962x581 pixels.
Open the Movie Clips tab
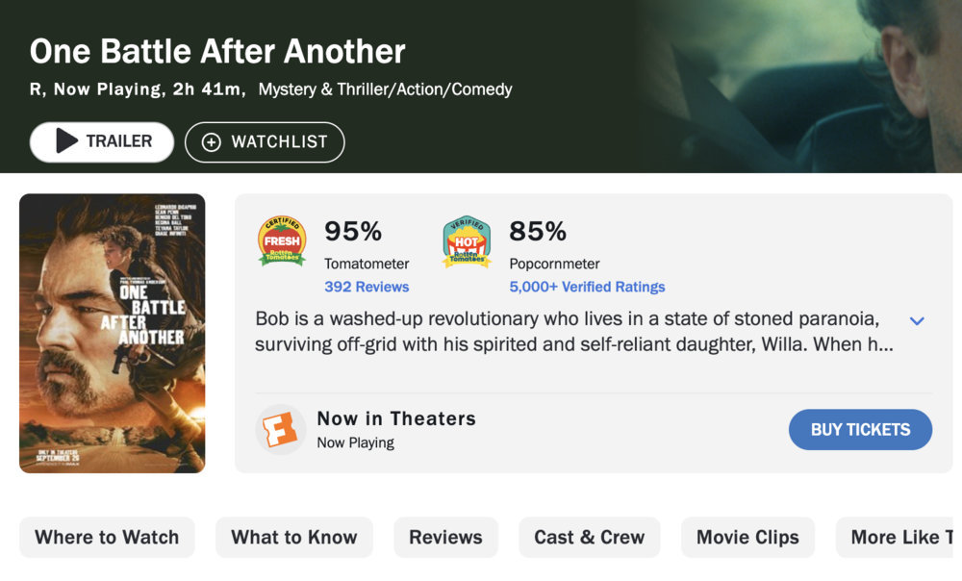coord(747,538)
